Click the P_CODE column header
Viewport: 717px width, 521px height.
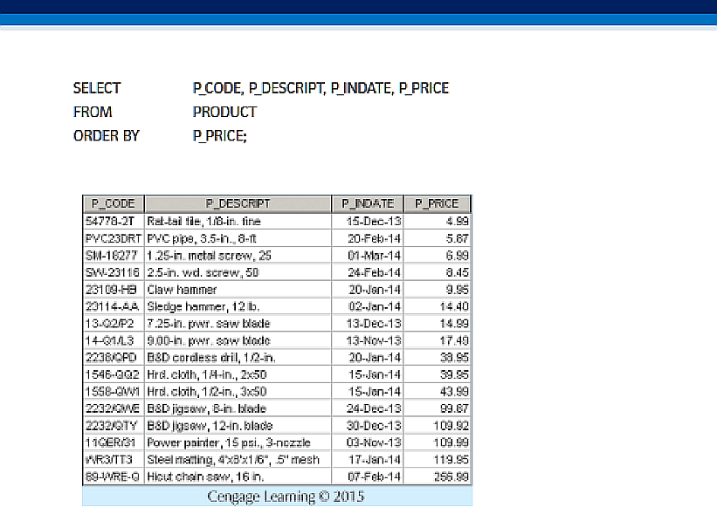113,203
